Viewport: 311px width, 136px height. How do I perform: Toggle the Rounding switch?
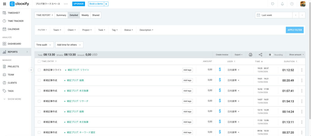[270, 55]
